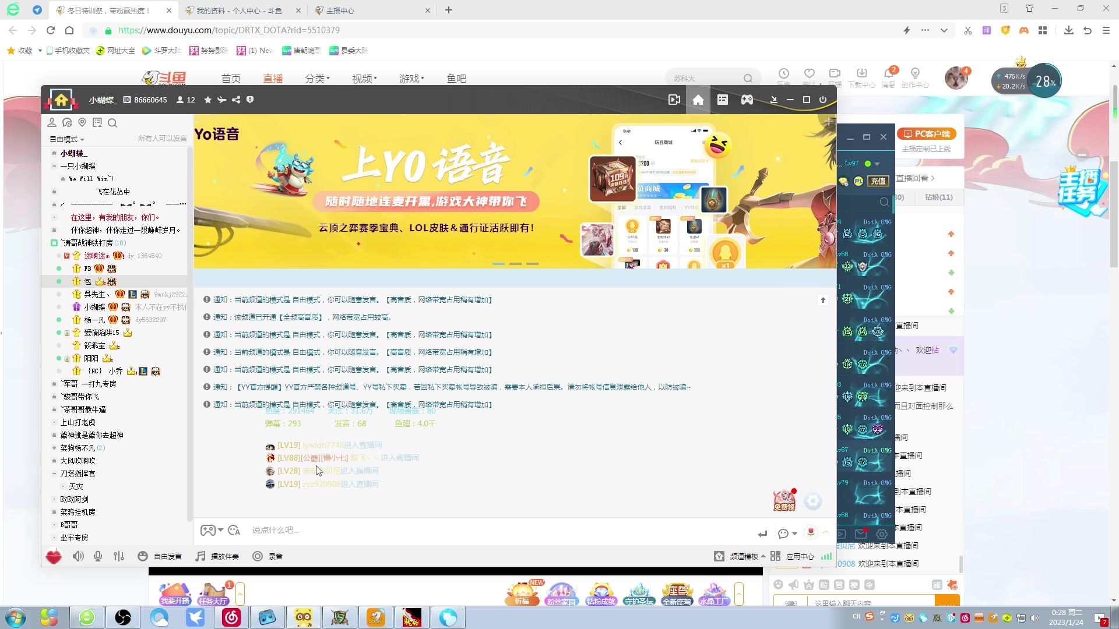The image size is (1119, 629).
Task: Click the 充值 recharge button
Action: 878,181
